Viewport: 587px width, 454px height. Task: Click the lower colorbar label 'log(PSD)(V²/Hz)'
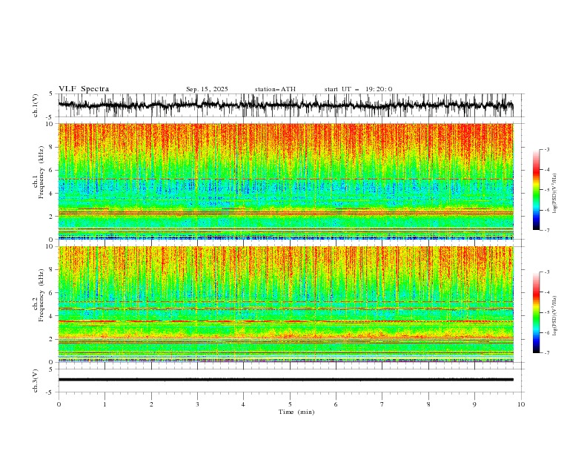[x=554, y=315]
